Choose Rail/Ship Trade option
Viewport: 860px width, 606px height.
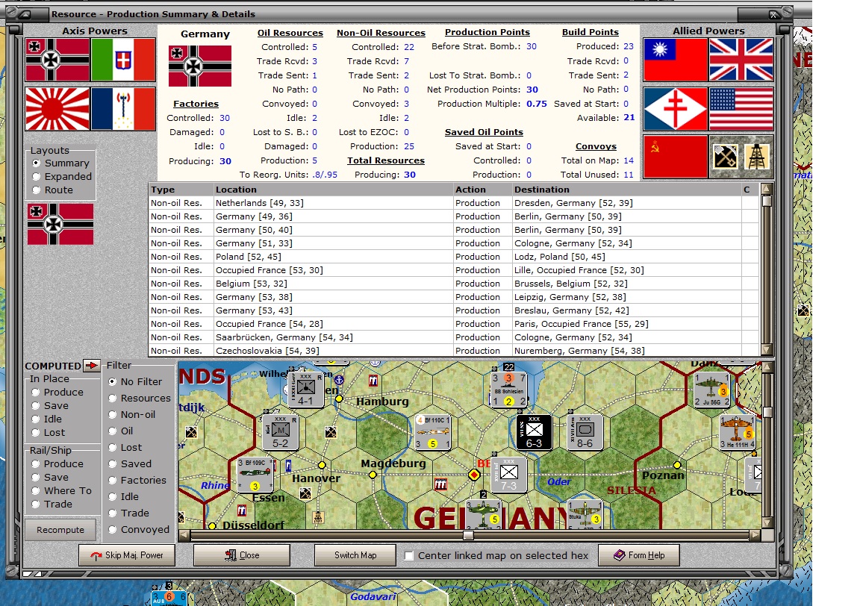(x=36, y=505)
